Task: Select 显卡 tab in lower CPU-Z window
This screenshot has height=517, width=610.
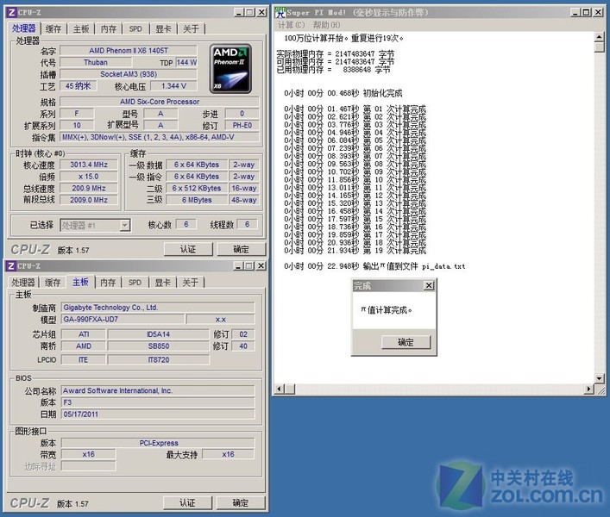Action: (162, 283)
